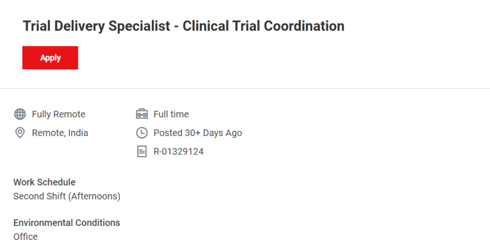Click 'Trial Delivery Specialist' in the job title

[96, 26]
